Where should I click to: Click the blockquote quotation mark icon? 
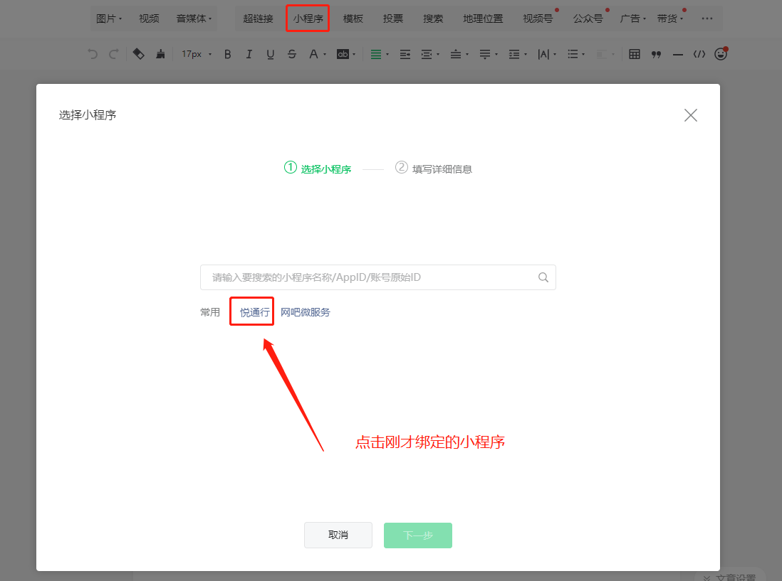[657, 54]
